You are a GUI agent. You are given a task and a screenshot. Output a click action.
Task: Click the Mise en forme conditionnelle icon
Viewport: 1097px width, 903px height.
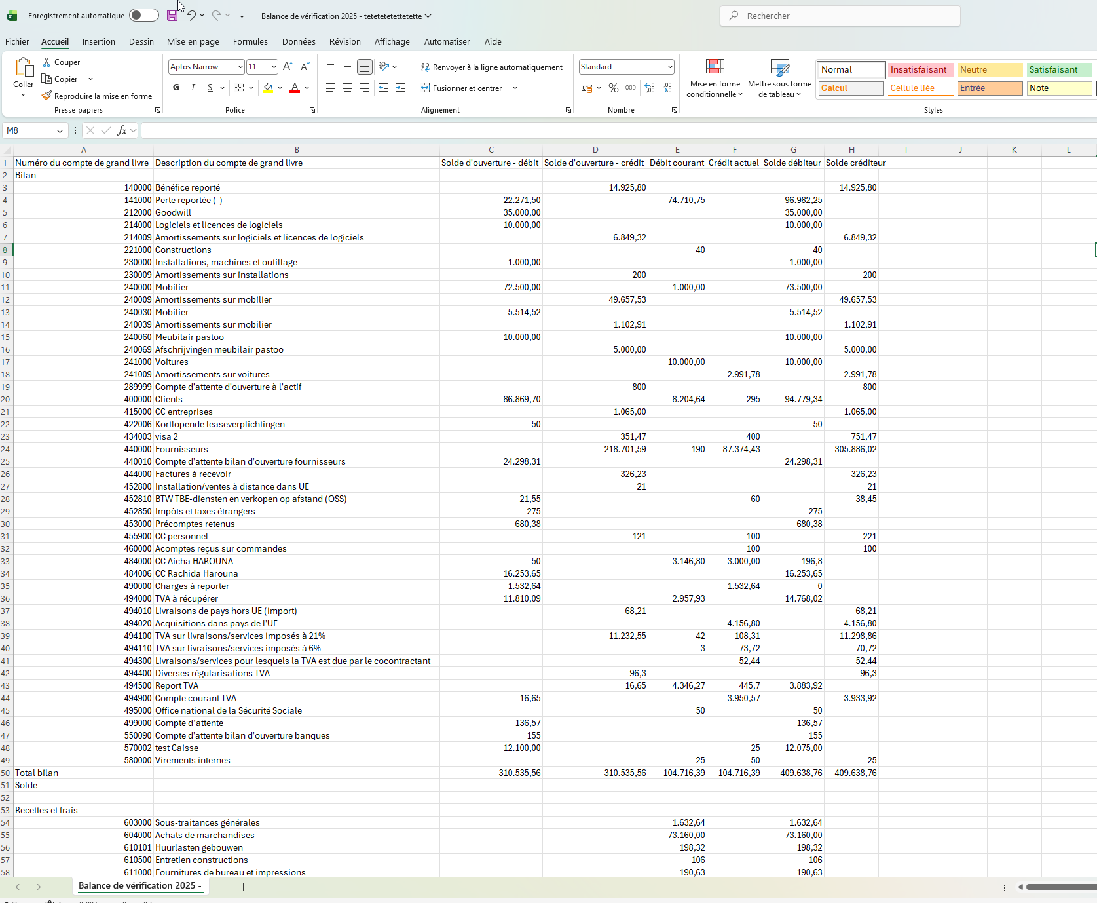[x=715, y=67]
